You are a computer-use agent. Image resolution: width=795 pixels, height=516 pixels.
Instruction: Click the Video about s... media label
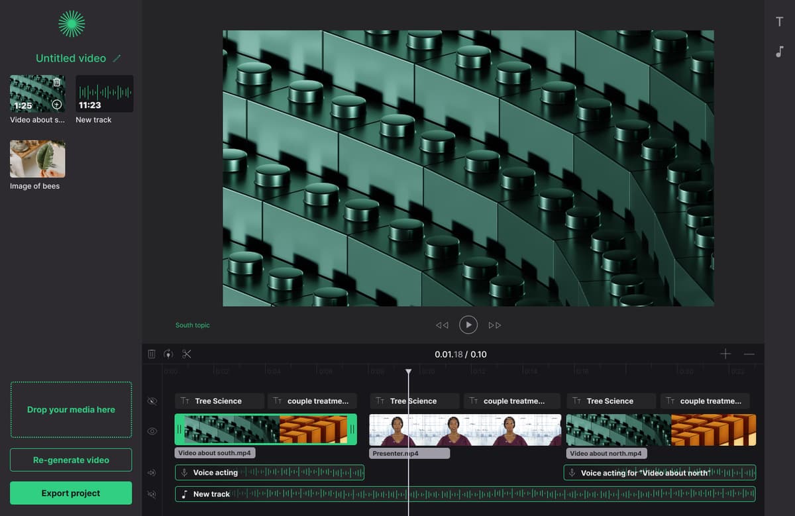(38, 120)
